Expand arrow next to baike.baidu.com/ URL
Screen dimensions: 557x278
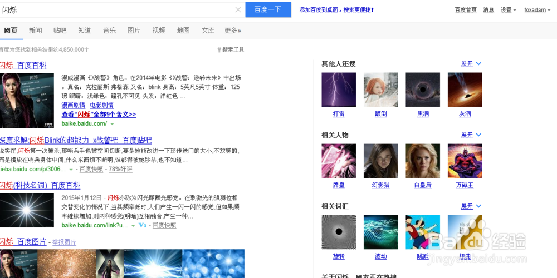[x=113, y=124]
